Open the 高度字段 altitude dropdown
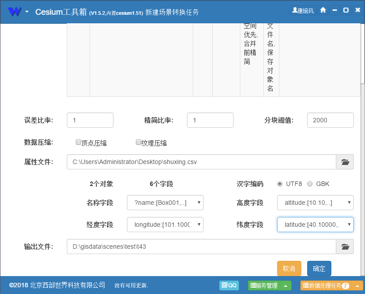The height and width of the screenshot is (294, 365). tap(315, 203)
